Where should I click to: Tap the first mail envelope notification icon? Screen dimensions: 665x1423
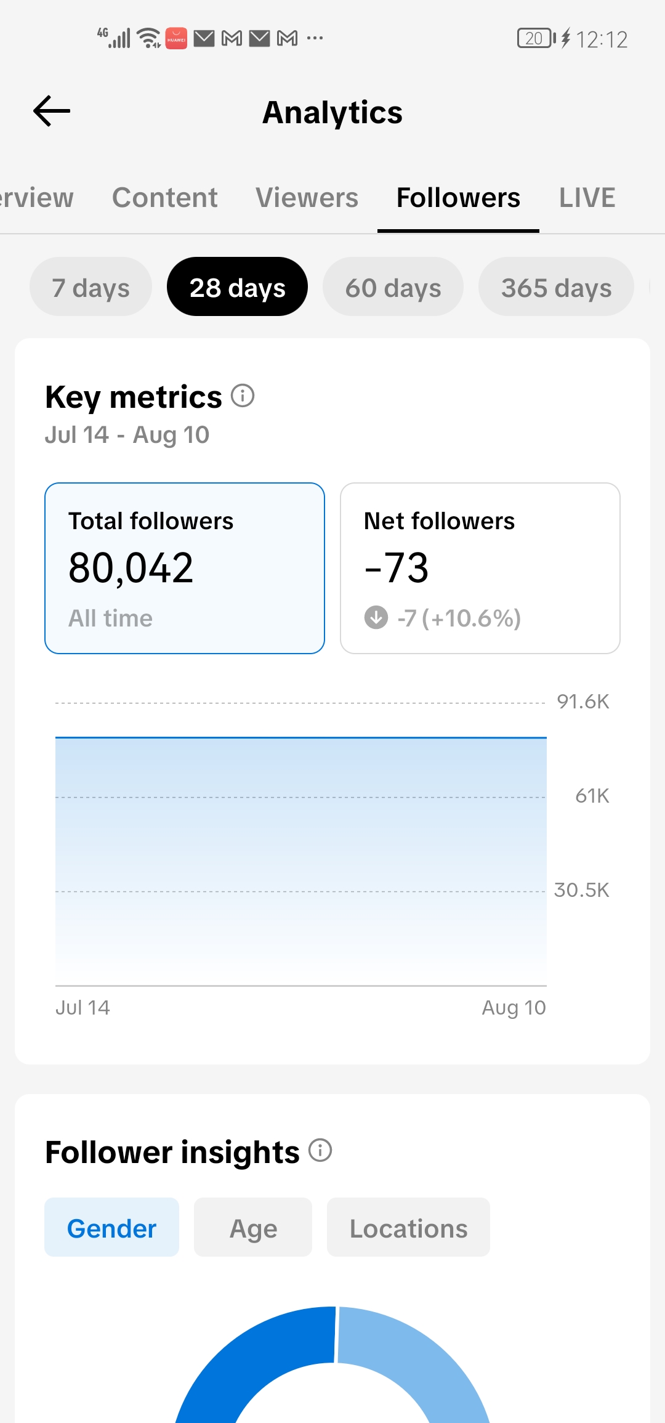204,39
